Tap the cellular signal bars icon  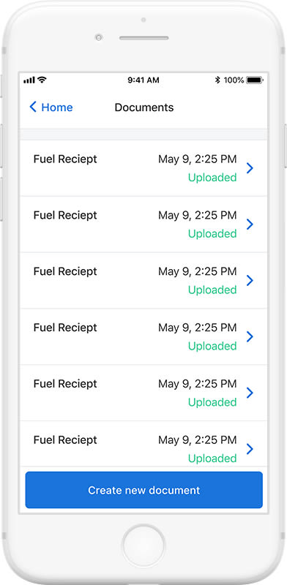(x=29, y=80)
